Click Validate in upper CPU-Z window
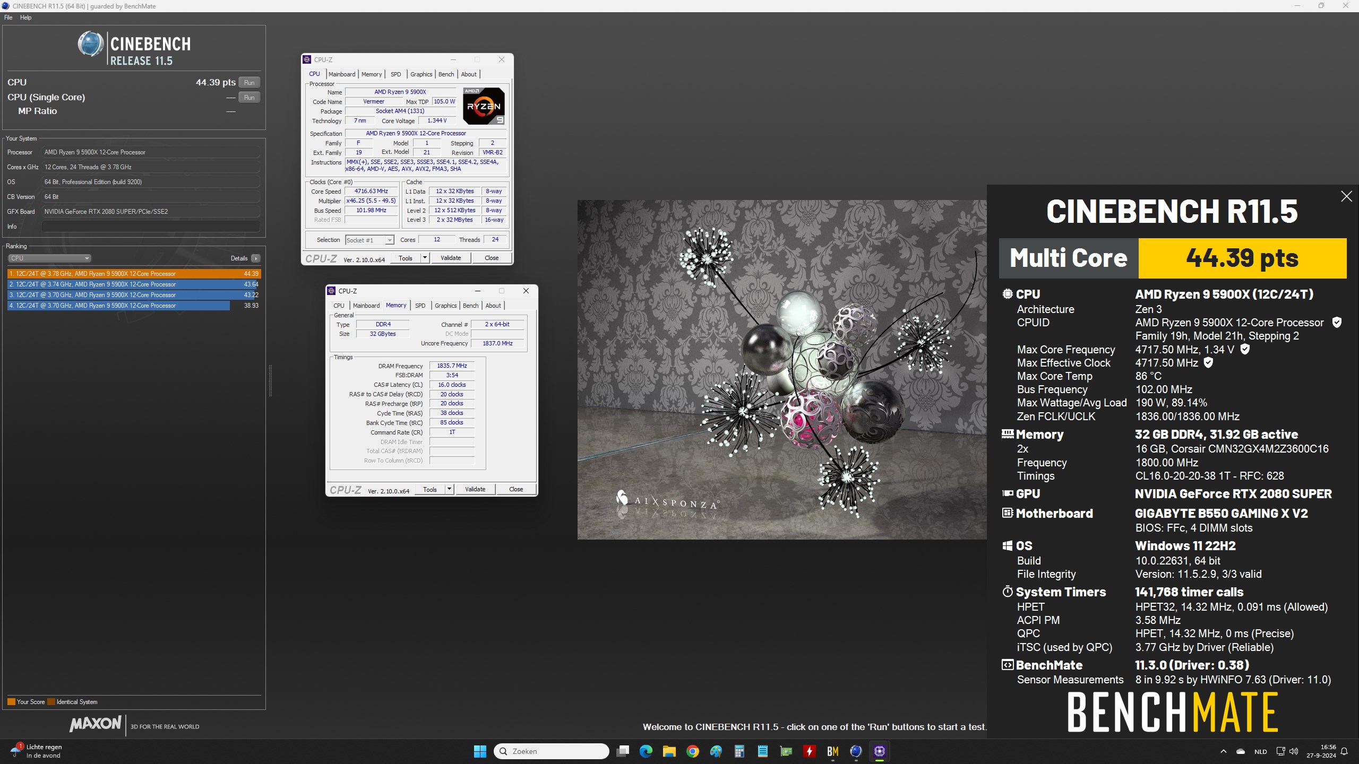 [x=451, y=258]
